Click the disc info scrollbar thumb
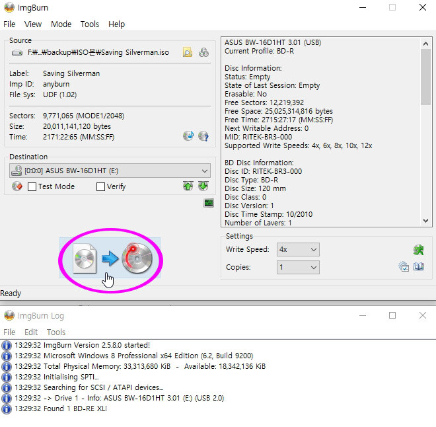The height and width of the screenshot is (427, 436). tap(425, 77)
